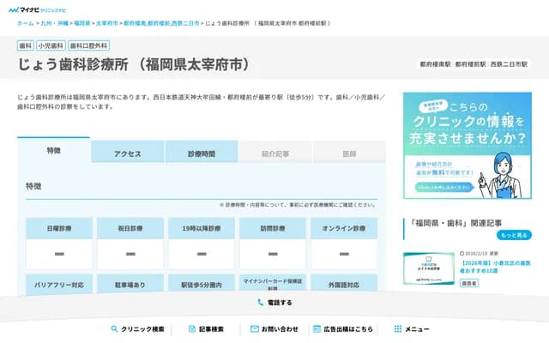Click the document icon for 記事検索

coord(192,329)
